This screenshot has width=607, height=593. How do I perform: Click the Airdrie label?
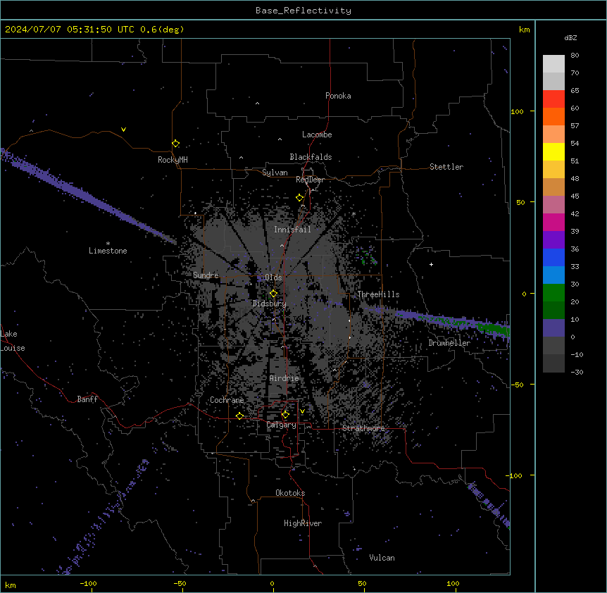[x=284, y=378]
